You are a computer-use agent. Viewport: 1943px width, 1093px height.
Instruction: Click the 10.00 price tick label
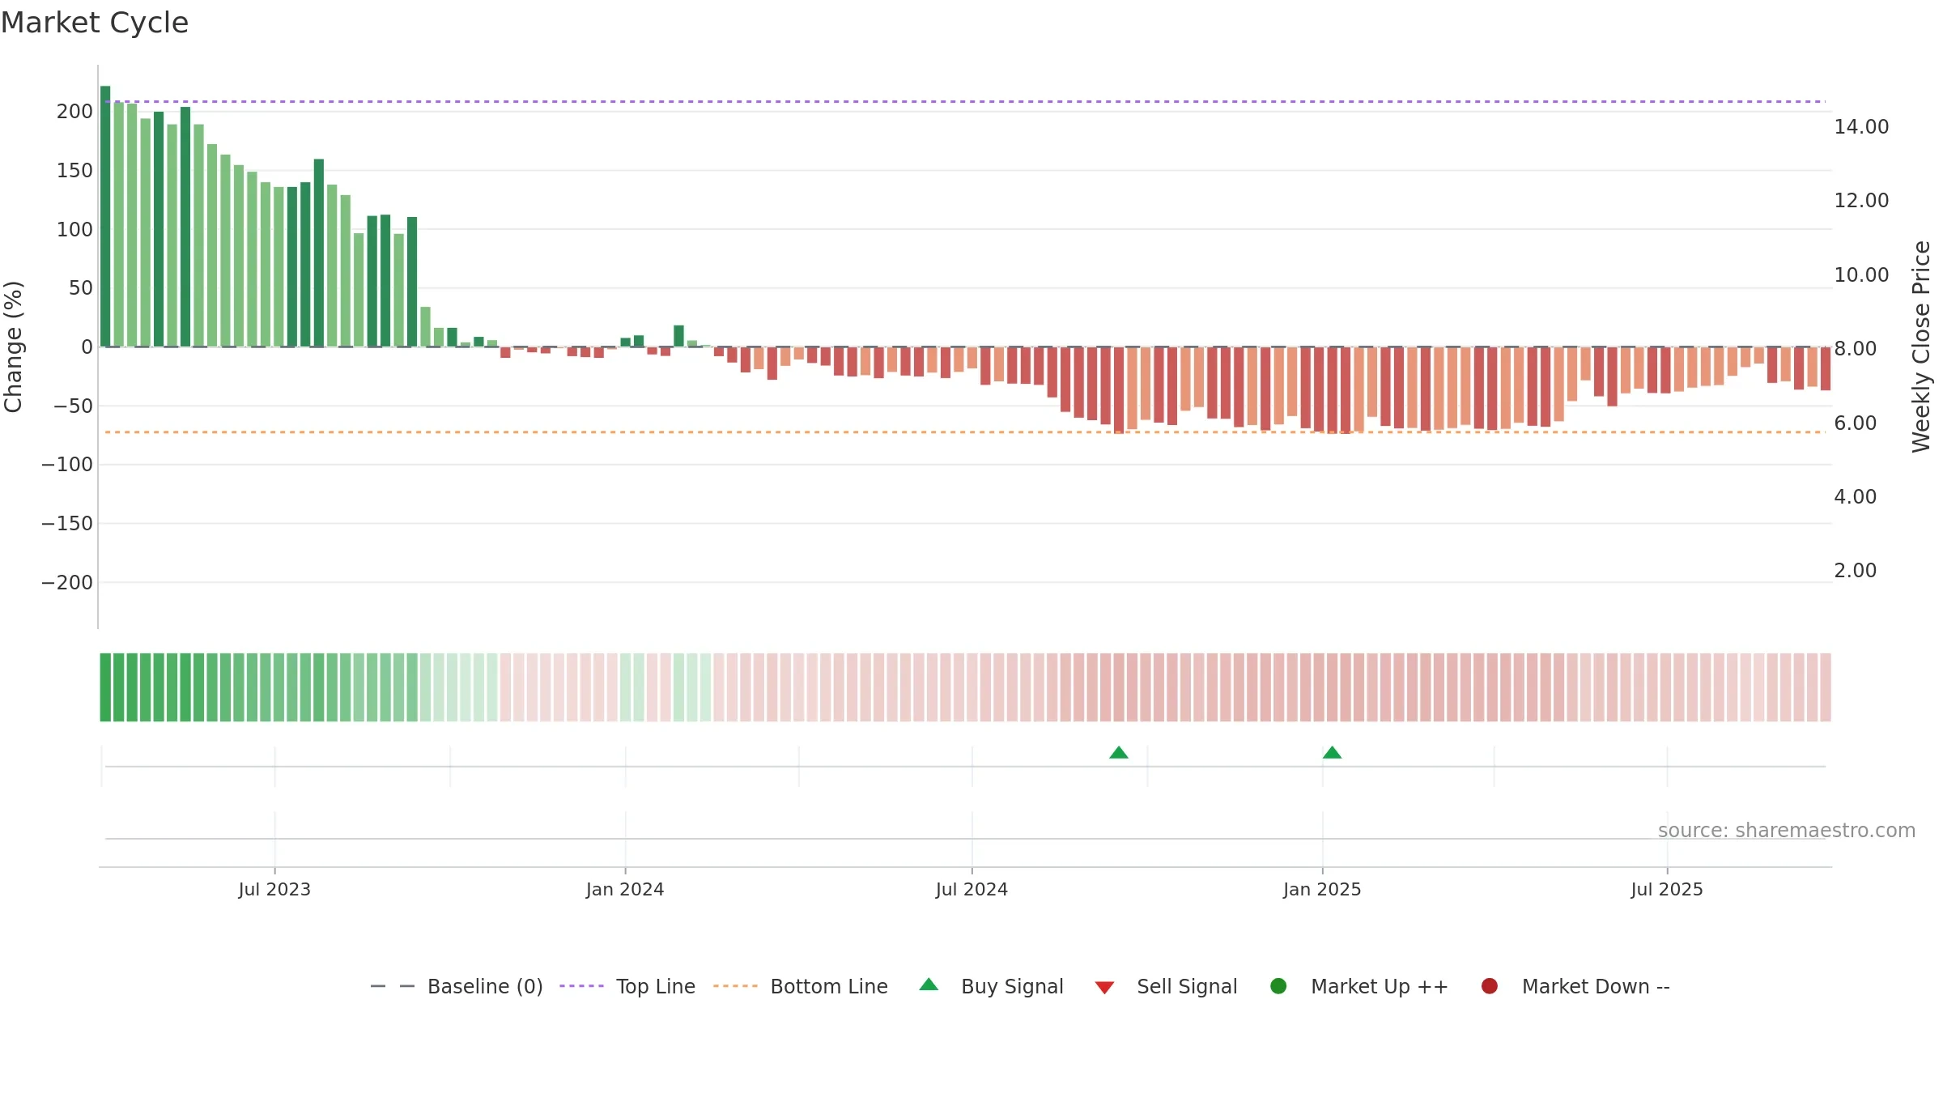tap(1861, 275)
